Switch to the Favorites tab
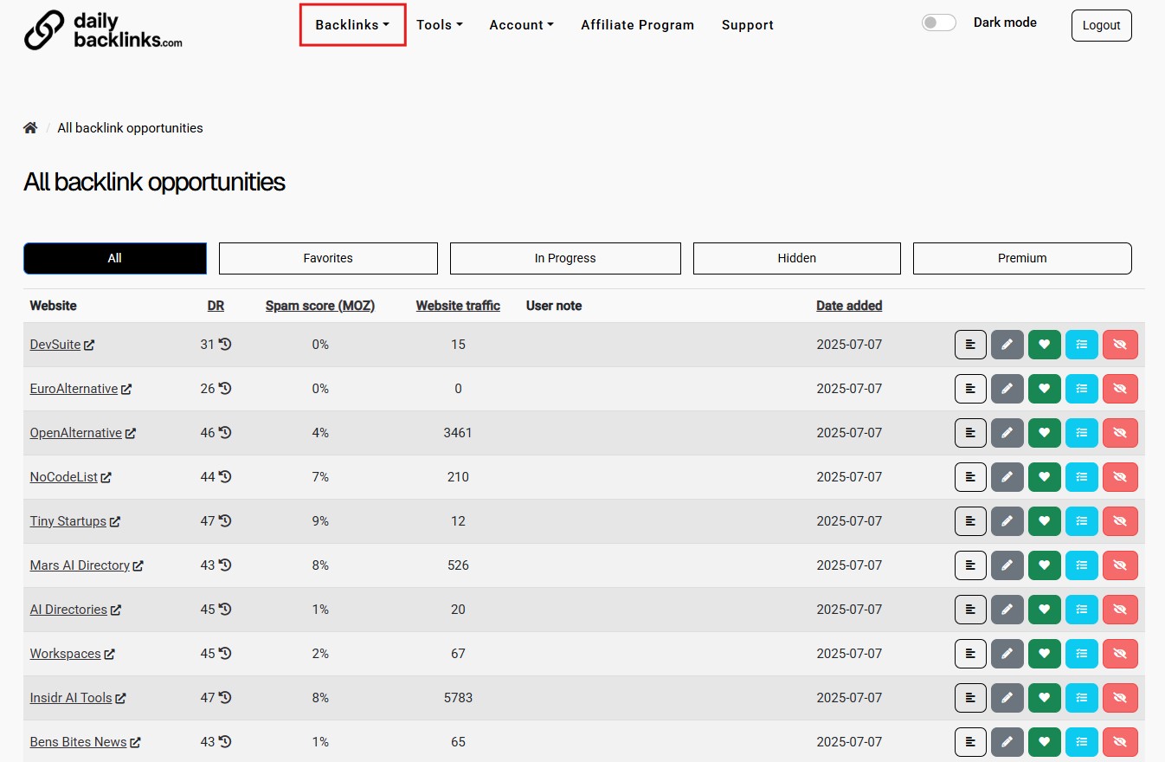The image size is (1165, 762). pyautogui.click(x=328, y=258)
